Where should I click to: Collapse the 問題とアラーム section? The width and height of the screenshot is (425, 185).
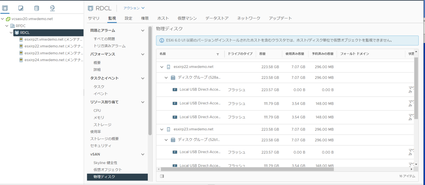click(143, 31)
